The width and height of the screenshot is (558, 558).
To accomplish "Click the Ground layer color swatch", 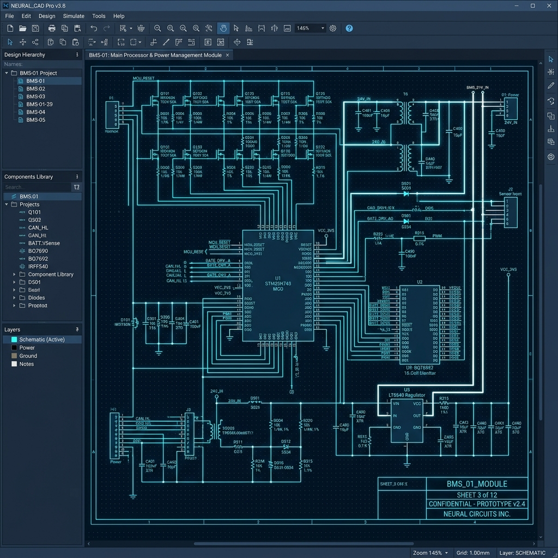I will [x=14, y=356].
